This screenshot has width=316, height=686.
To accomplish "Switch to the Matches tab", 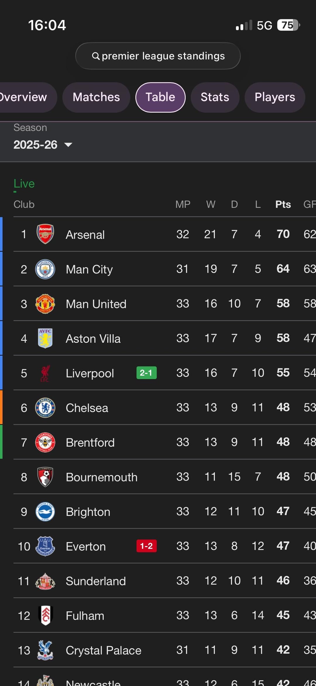I will [96, 97].
